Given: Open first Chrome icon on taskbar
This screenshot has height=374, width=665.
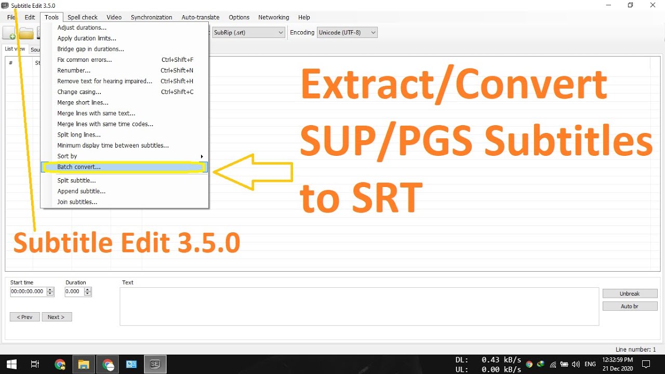Looking at the screenshot, I should (60, 364).
